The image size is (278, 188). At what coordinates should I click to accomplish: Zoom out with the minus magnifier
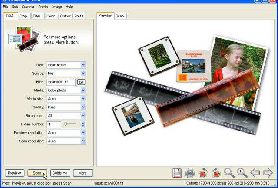(229, 173)
